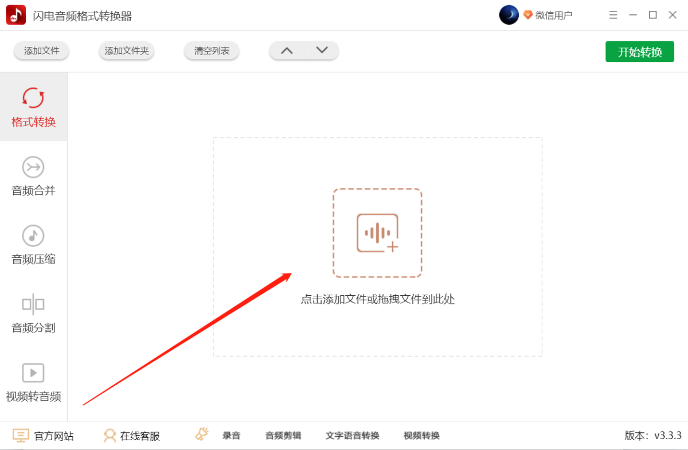
Task: Switch to the 音频合并 tab label
Action: [33, 191]
